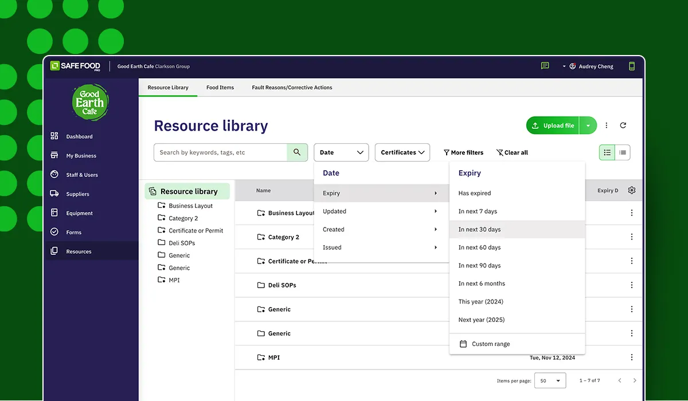The image size is (688, 401).
Task: Select MPI in folder tree
Action: point(169,280)
